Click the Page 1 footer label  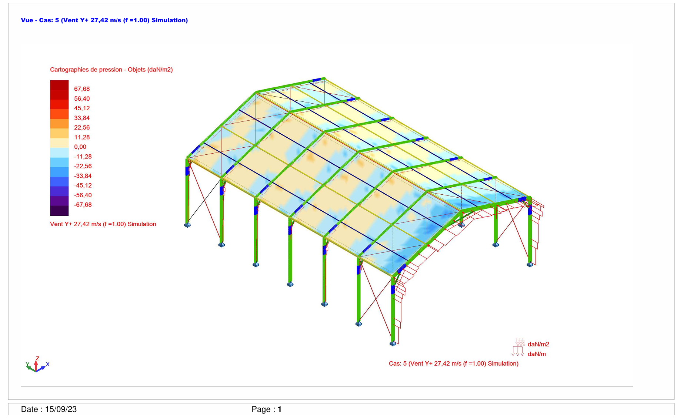tap(266, 409)
